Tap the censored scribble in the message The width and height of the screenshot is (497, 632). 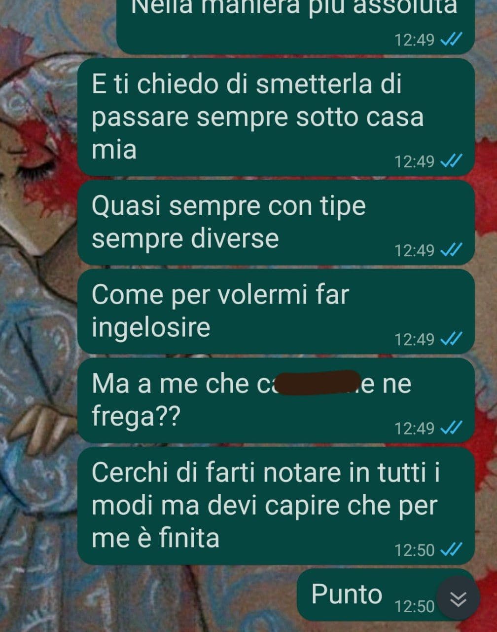tap(318, 383)
